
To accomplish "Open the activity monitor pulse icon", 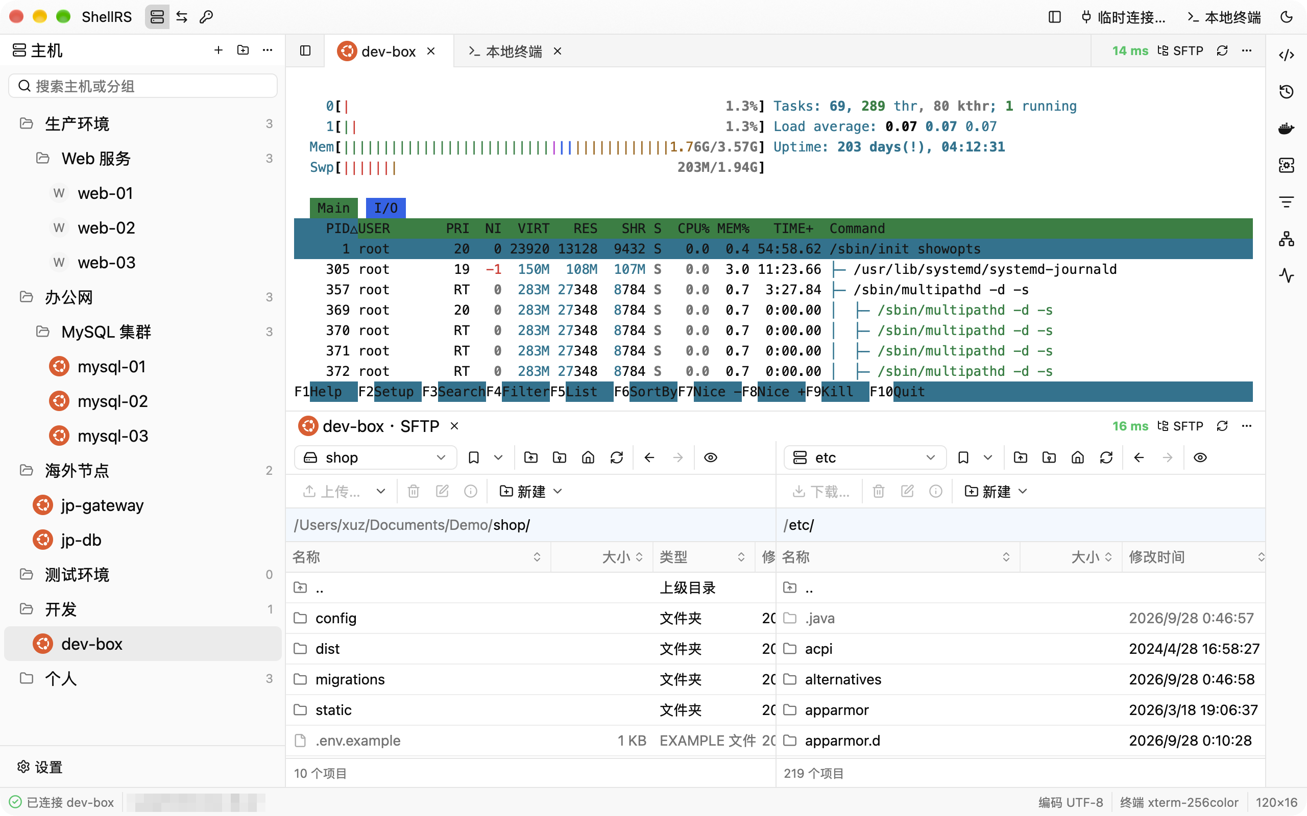I will click(1287, 276).
